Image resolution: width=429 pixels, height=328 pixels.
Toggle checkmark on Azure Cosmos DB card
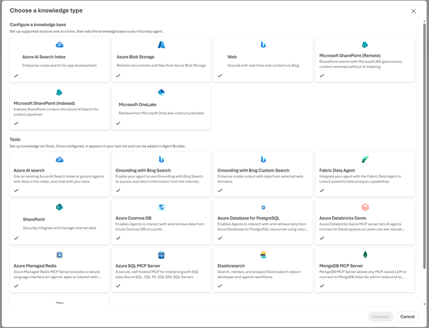(x=118, y=238)
